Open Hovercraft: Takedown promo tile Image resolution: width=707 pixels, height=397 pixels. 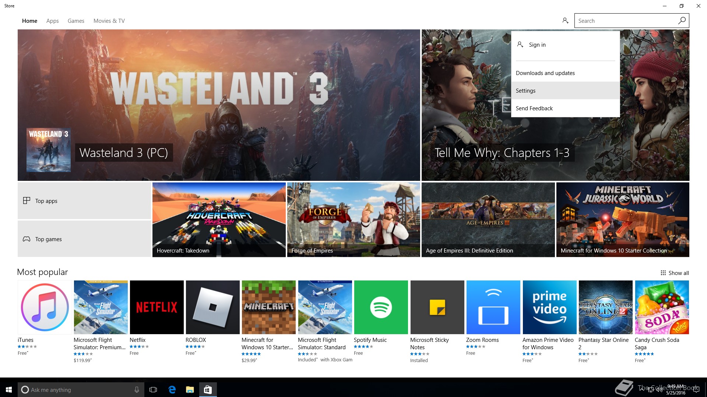[x=219, y=220]
